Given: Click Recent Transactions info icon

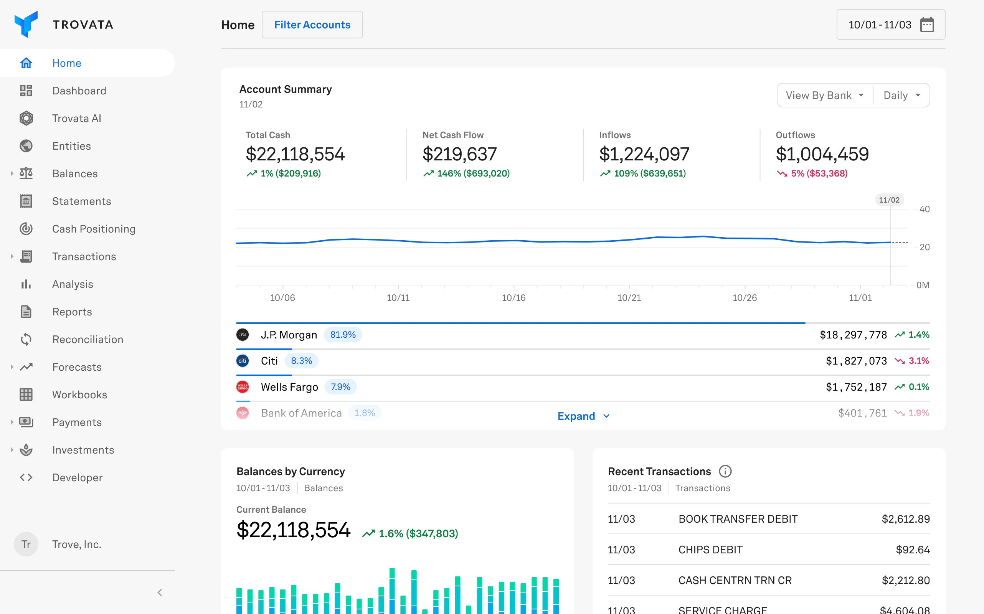Looking at the screenshot, I should click(725, 471).
